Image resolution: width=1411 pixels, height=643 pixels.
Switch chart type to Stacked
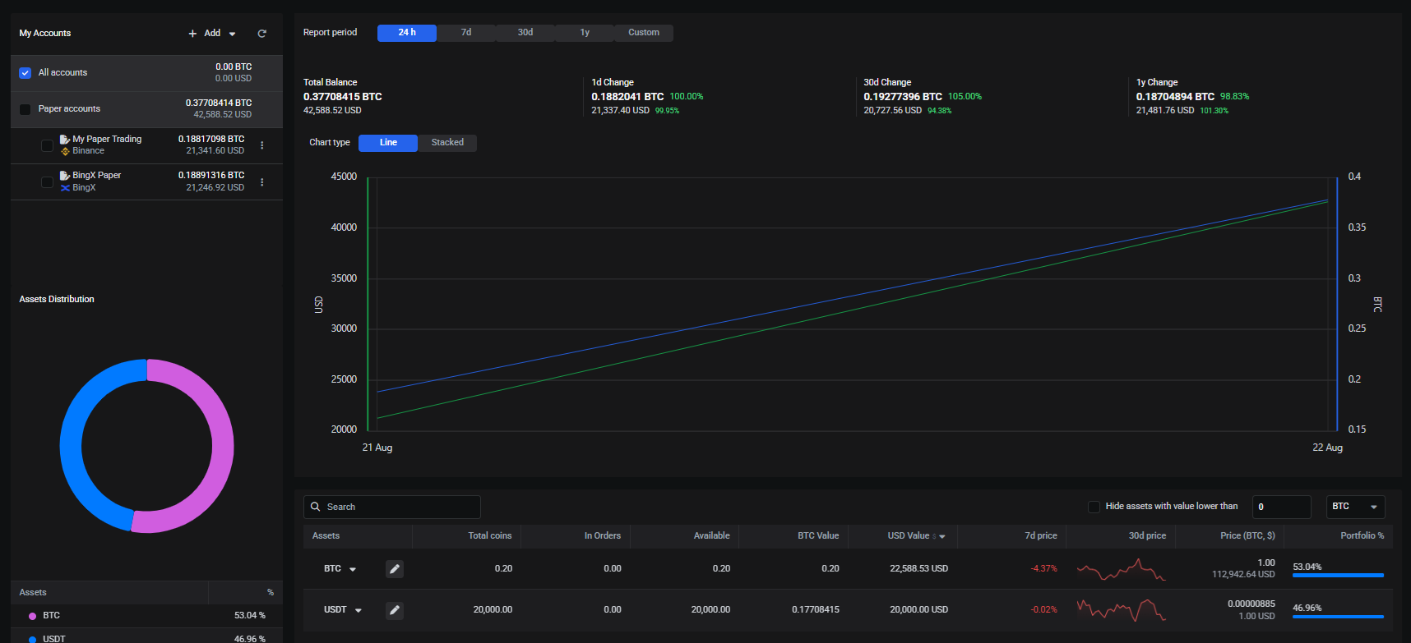447,143
